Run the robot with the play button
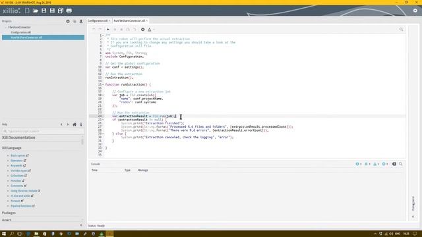Image resolution: width=422 pixels, height=237 pixels. (x=108, y=29)
